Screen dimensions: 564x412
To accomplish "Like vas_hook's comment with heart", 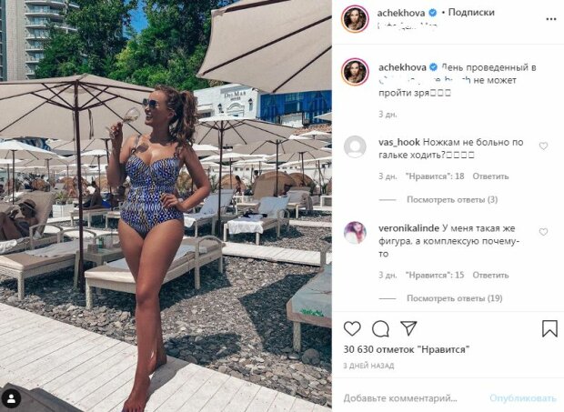I will 543,146.
